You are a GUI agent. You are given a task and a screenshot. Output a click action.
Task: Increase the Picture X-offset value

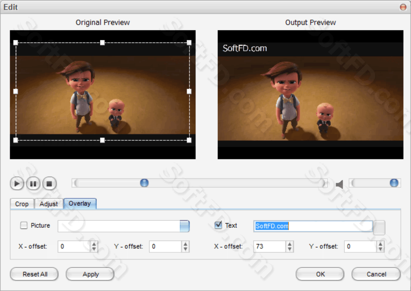coord(94,244)
